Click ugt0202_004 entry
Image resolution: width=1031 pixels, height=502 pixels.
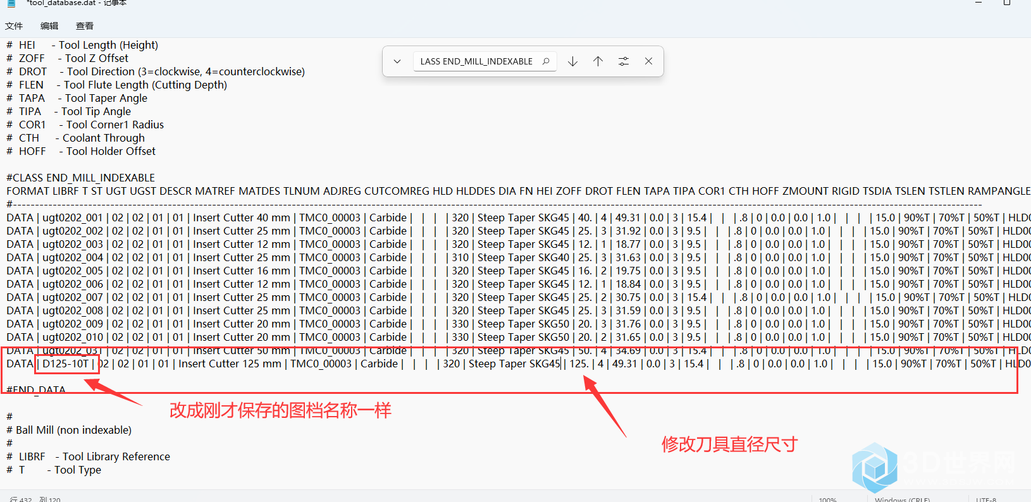point(72,257)
